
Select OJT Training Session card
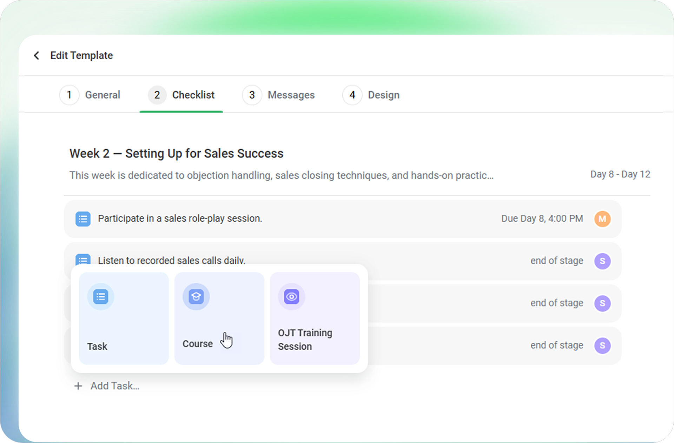pos(315,318)
